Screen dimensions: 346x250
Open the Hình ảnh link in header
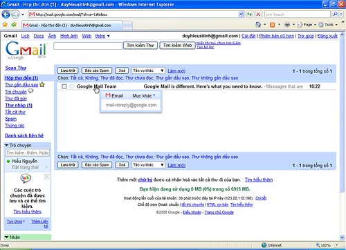click(69, 36)
